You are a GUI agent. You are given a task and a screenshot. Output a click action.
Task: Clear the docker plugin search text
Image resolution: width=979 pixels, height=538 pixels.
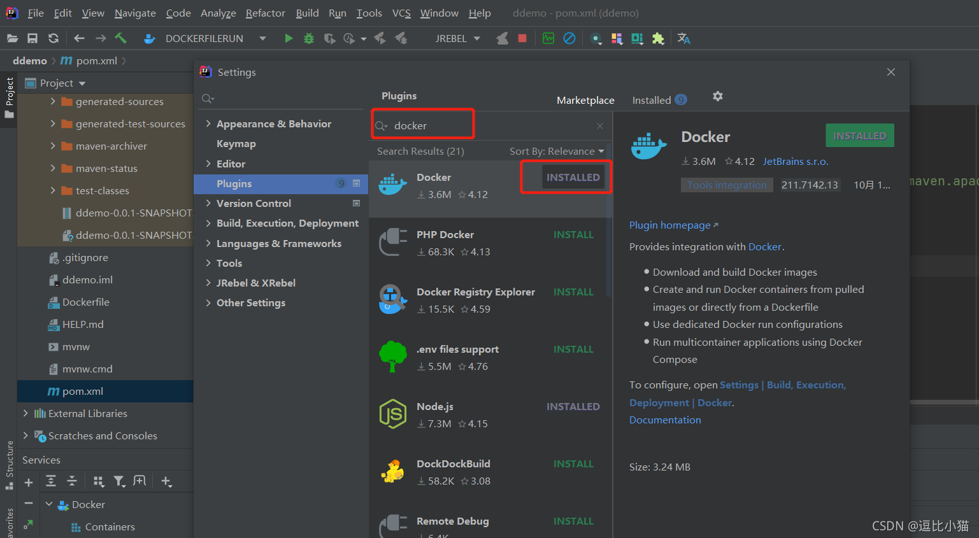point(600,126)
